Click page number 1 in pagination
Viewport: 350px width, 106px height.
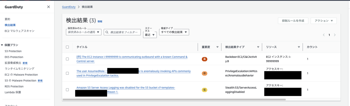[329, 35]
